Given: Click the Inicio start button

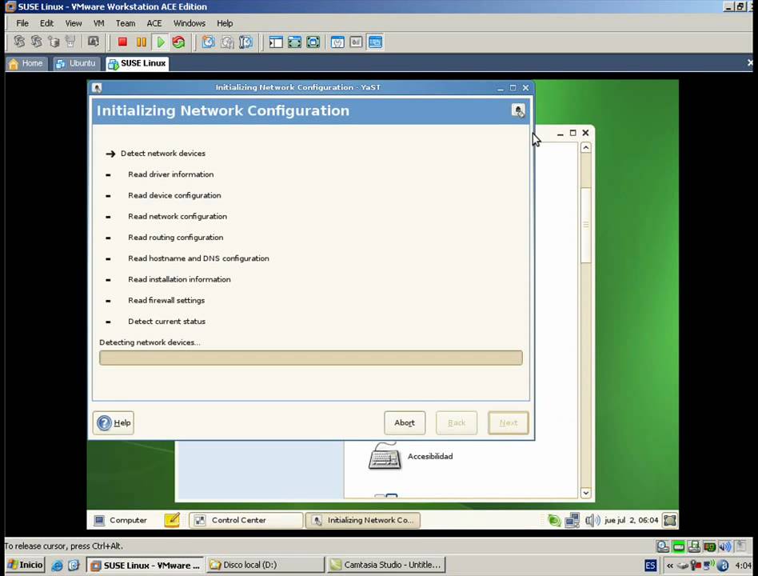Looking at the screenshot, I should 25,565.
